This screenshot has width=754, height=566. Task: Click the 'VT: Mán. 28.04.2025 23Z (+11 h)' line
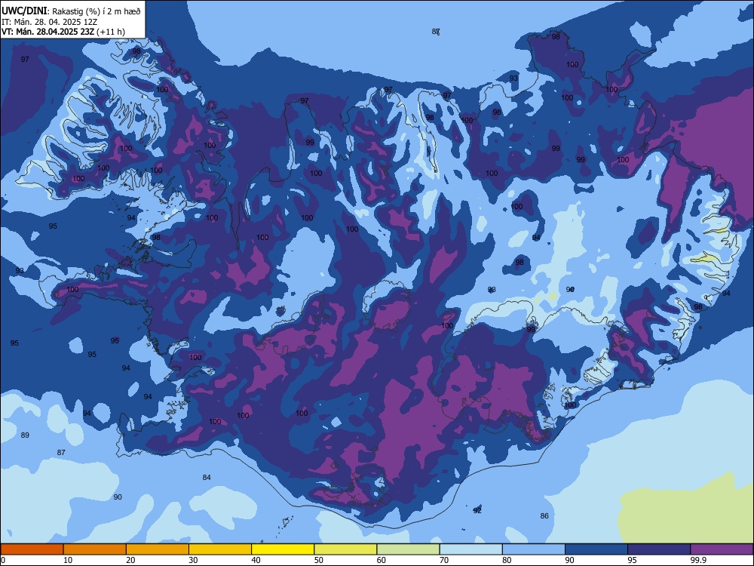(x=63, y=32)
